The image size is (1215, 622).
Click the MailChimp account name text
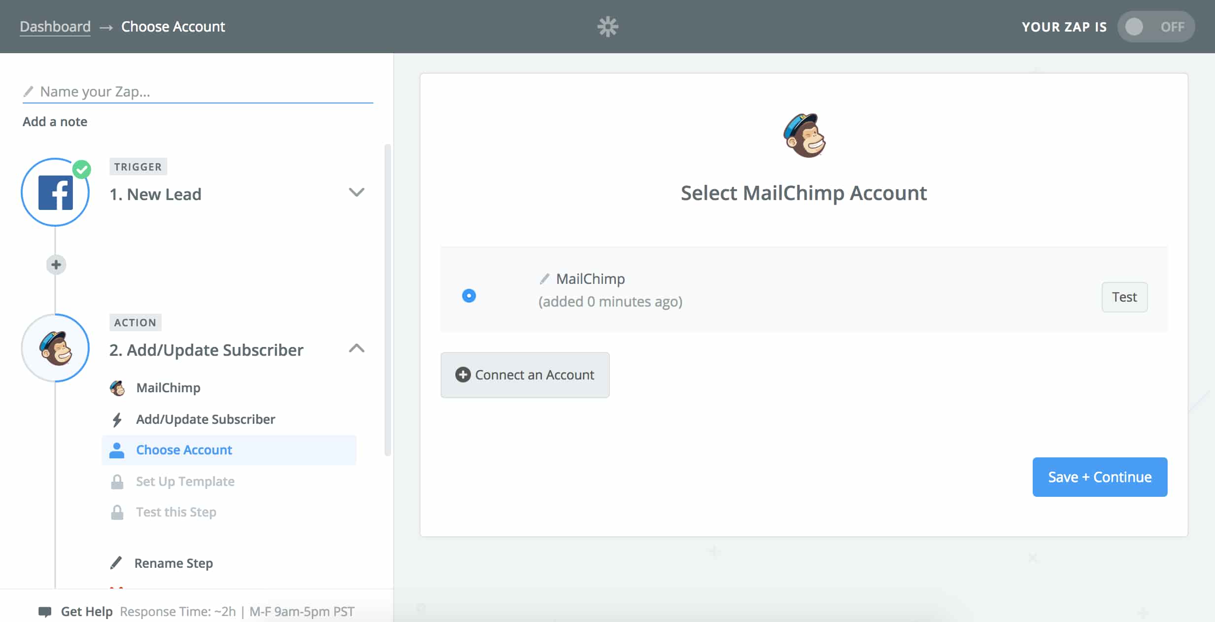[x=590, y=279]
